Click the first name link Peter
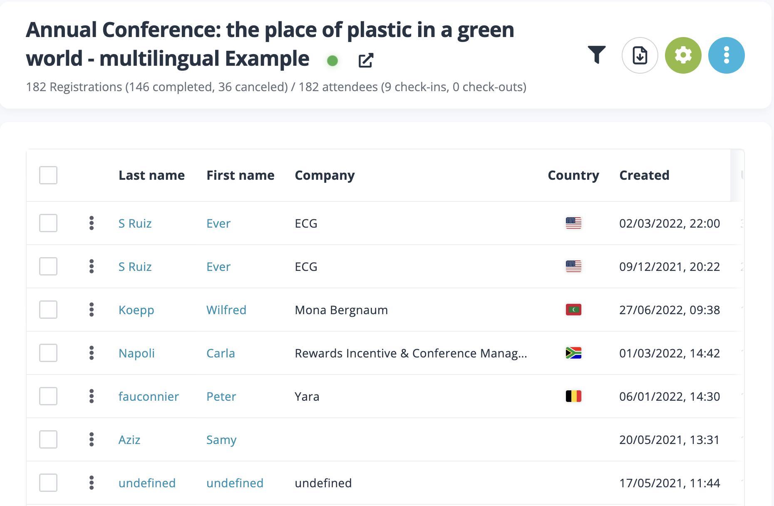This screenshot has width=774, height=506. click(221, 397)
